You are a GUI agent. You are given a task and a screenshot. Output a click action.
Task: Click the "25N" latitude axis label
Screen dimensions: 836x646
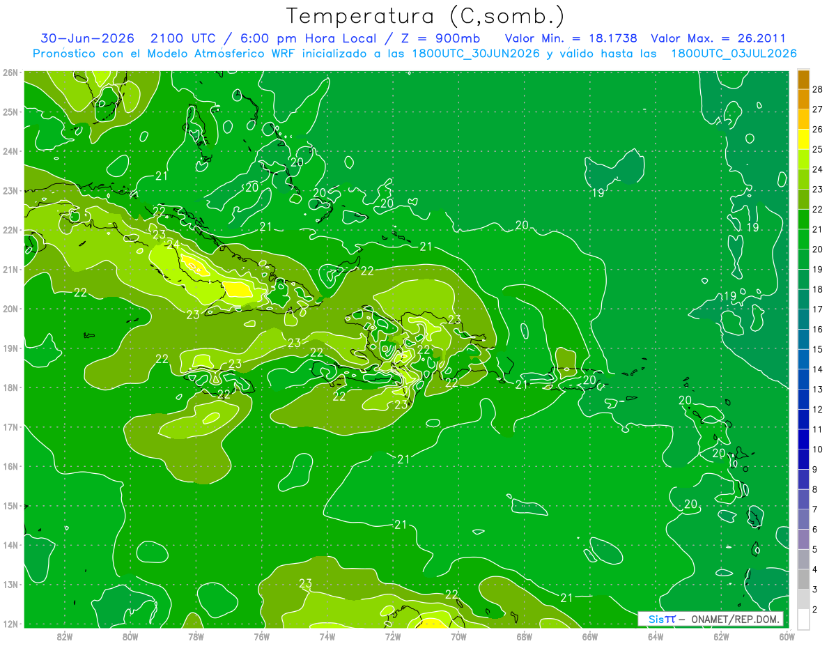pos(10,111)
